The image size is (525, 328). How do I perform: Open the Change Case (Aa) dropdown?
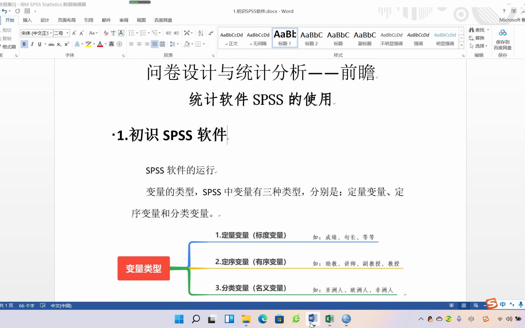(93, 33)
